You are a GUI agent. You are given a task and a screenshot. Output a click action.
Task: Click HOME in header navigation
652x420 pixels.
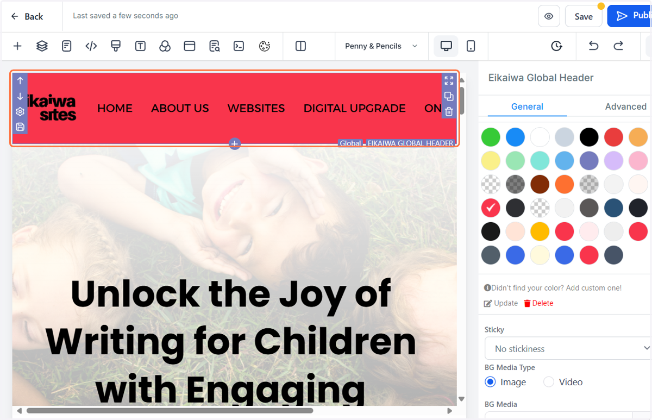[115, 108]
